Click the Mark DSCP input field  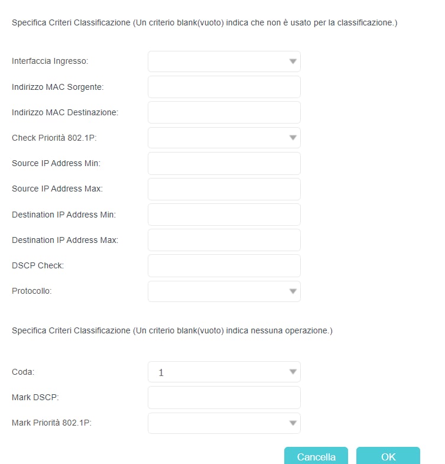[223, 398]
